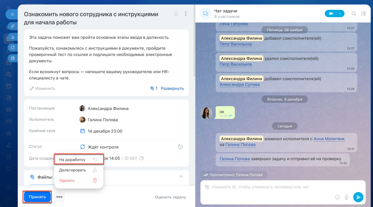This screenshot has width=373, height=207.
Task: Click the fire priority icon in task header
Action: coord(176,14)
